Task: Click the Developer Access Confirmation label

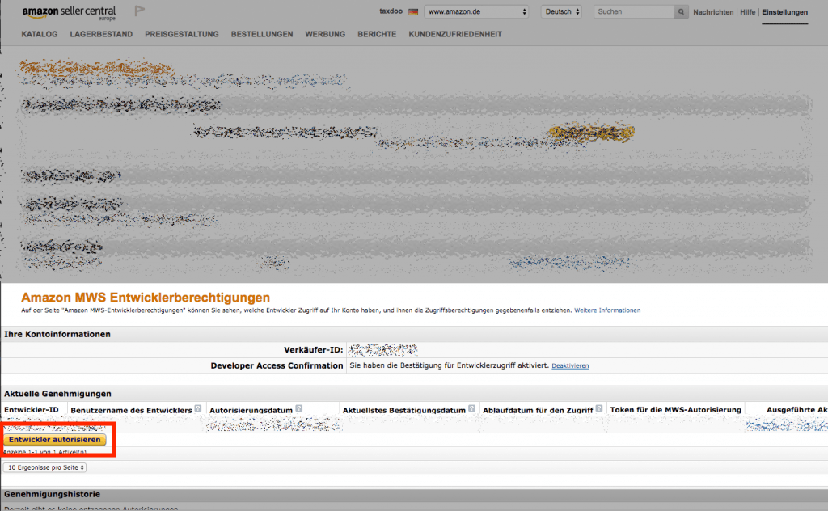Action: pos(277,365)
